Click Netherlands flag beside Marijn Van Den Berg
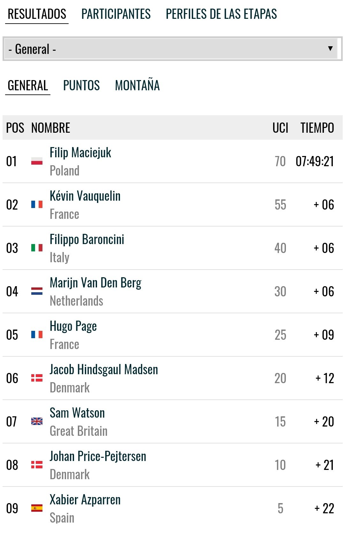 (37, 291)
